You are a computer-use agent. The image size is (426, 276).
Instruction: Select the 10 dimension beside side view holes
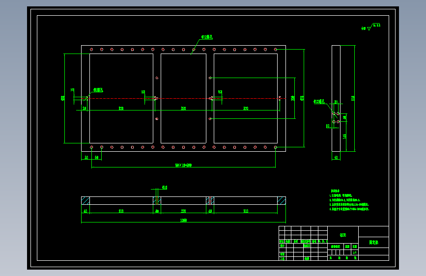click(x=328, y=126)
